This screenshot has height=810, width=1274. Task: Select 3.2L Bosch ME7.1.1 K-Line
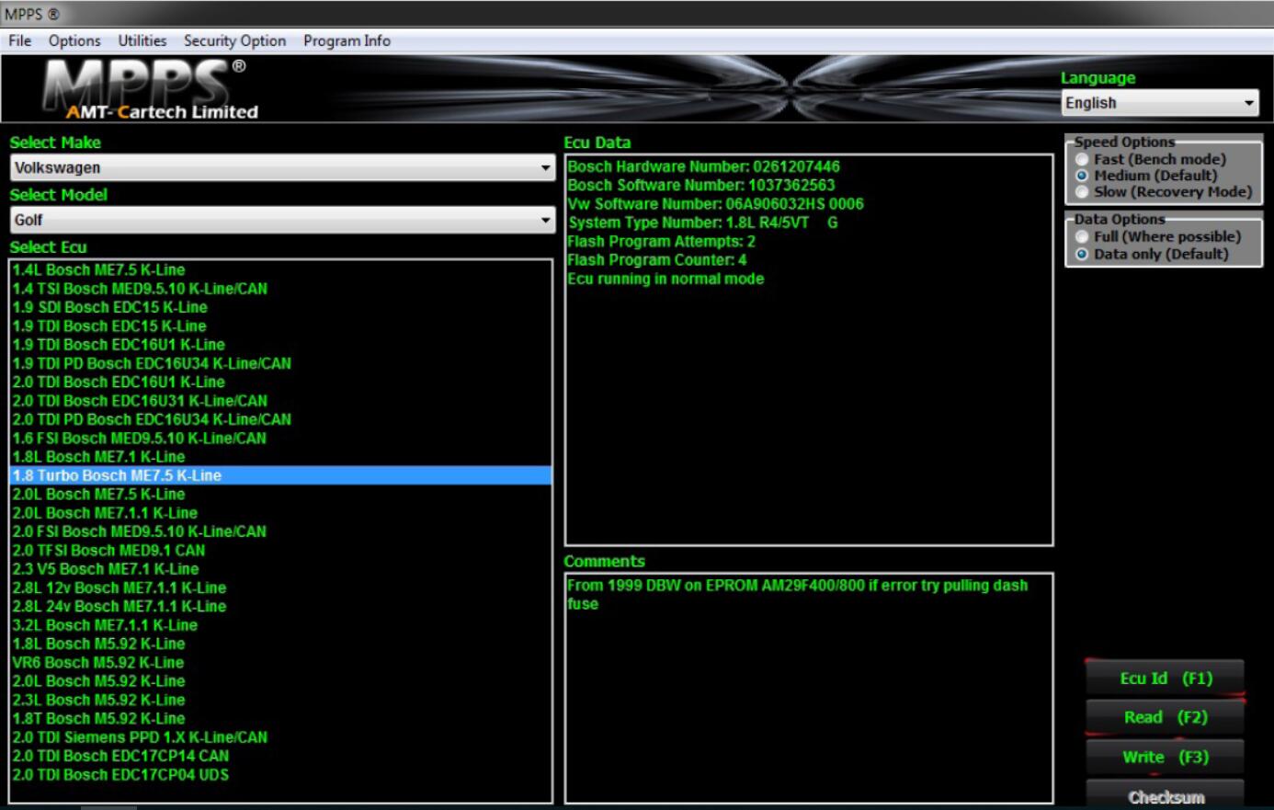pos(281,625)
